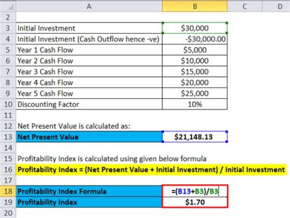290x218 pixels.
Task: Select row 2 header
Action: (x=8, y=17)
